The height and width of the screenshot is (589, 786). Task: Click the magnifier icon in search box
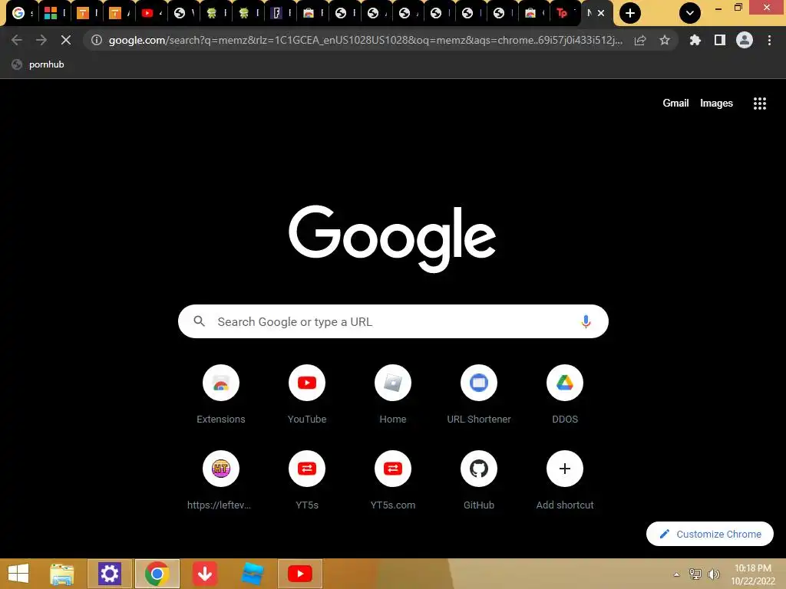tap(199, 321)
